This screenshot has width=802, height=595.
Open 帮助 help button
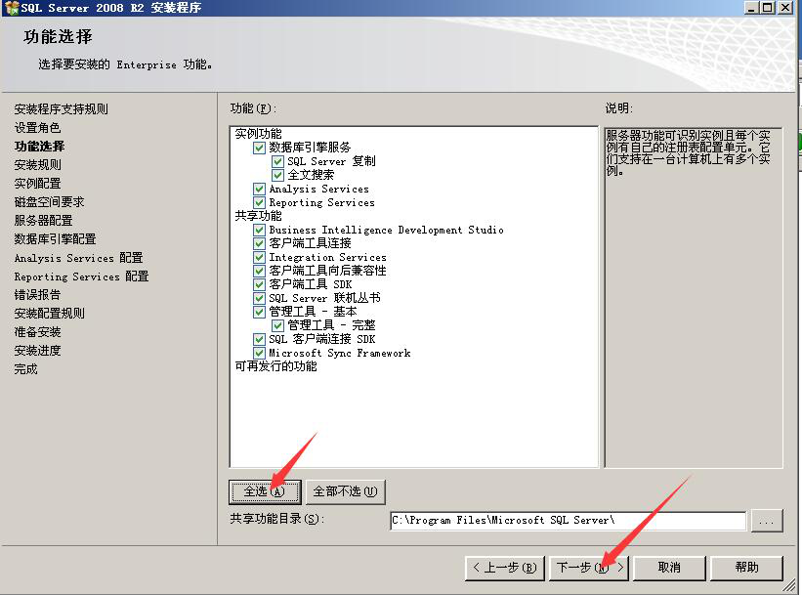tap(746, 568)
